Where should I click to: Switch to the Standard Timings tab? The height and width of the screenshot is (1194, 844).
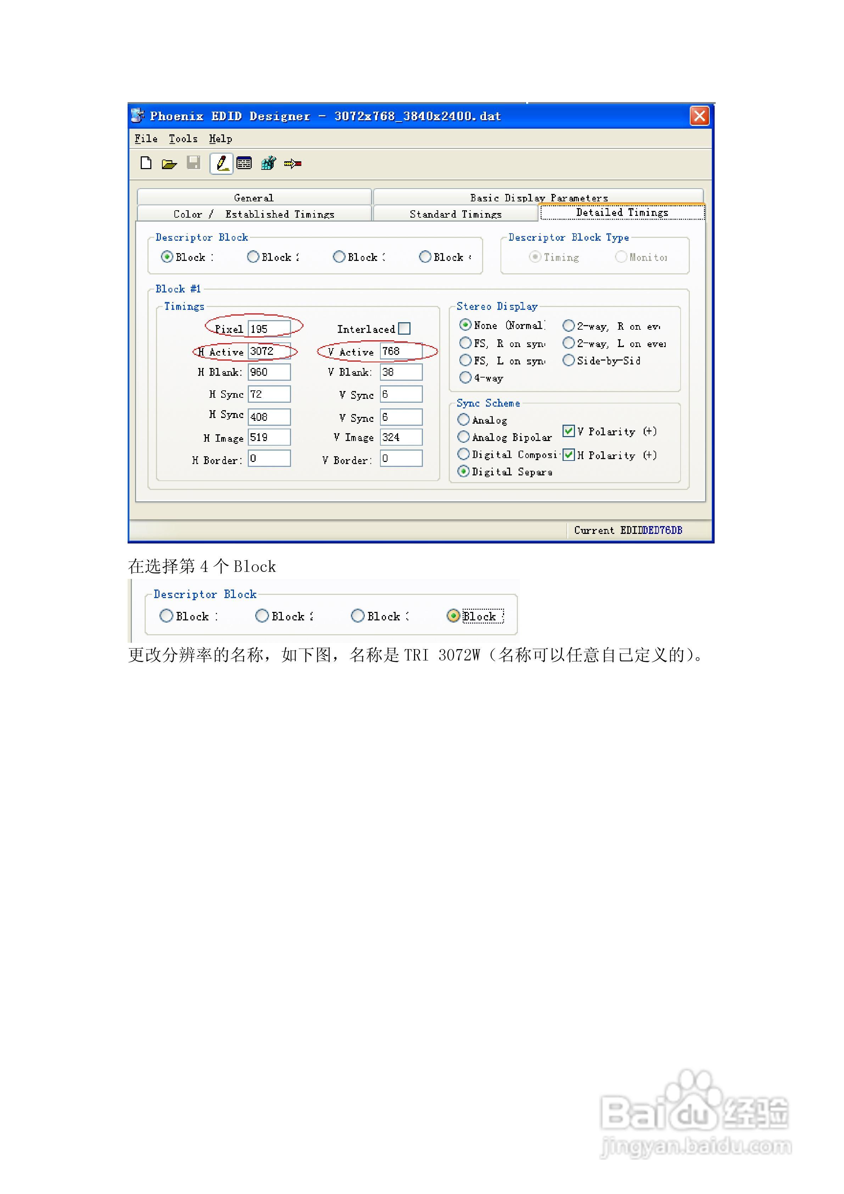[455, 214]
